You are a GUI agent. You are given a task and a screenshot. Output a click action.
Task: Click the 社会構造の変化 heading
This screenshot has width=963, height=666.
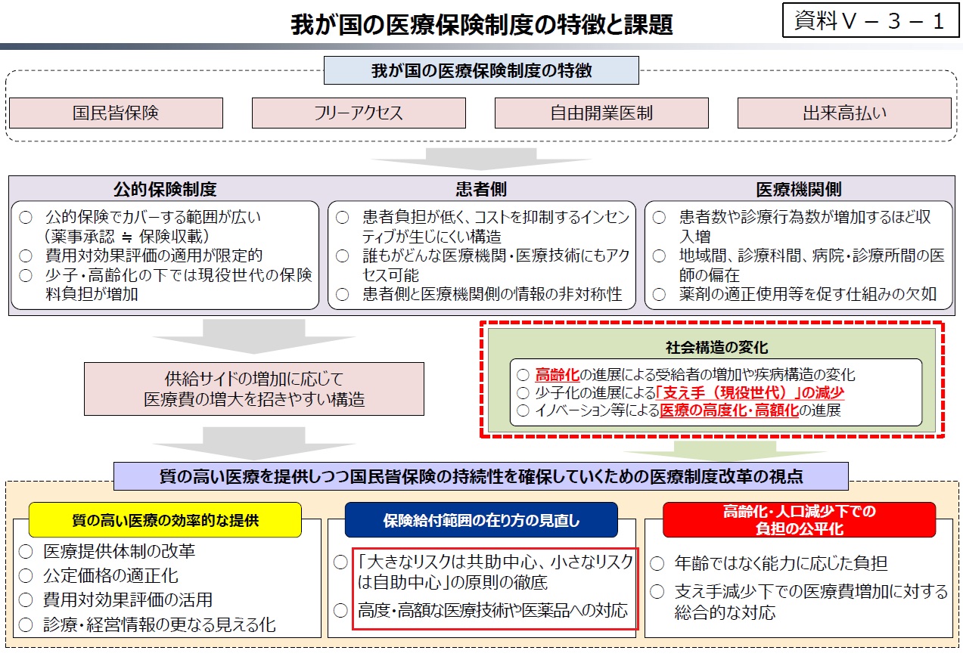coord(716,347)
